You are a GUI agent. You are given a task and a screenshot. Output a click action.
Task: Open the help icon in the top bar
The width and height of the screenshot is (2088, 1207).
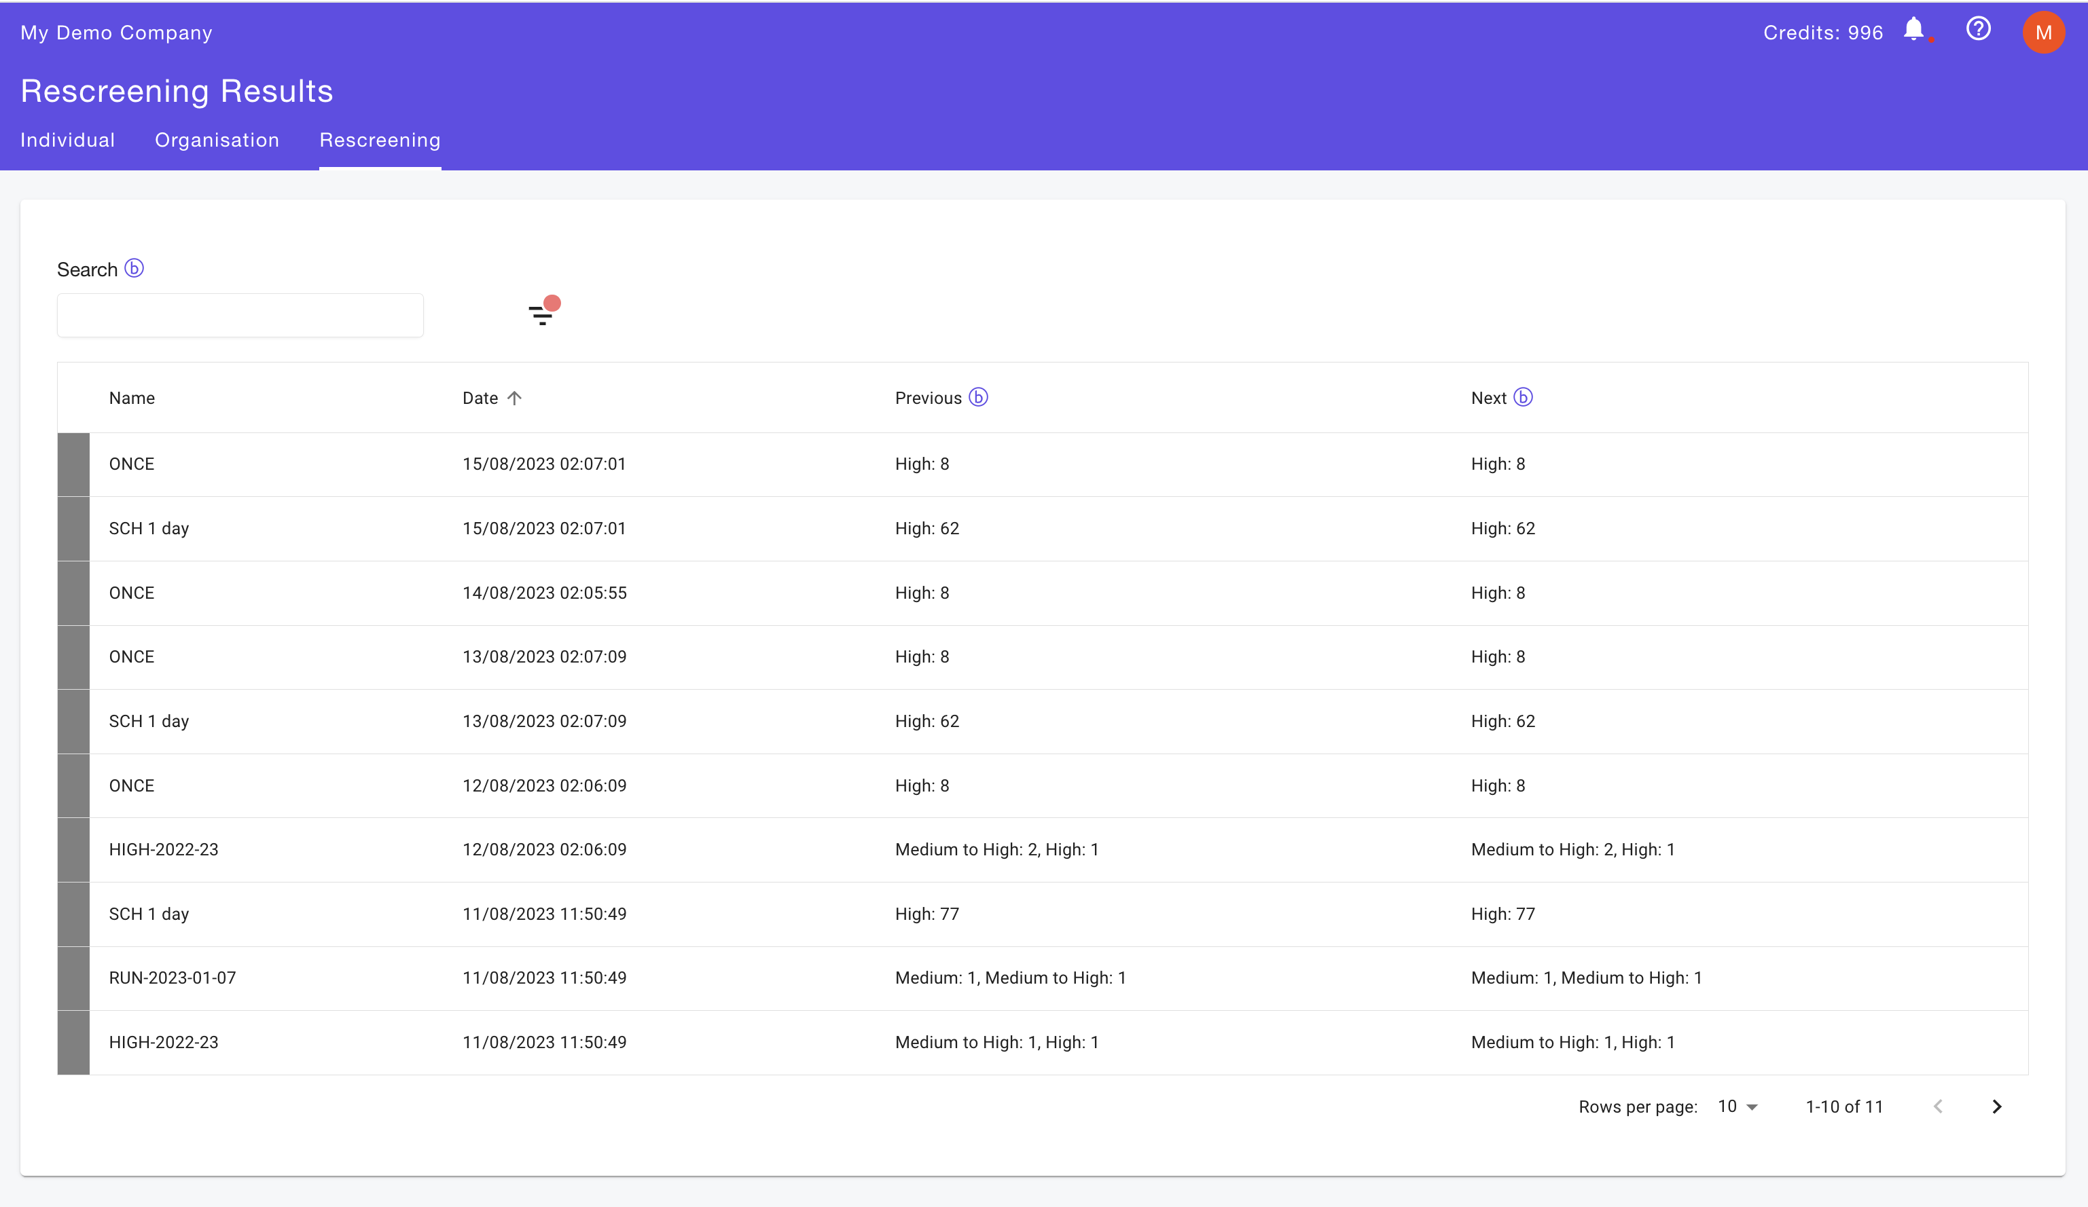coord(1979,29)
